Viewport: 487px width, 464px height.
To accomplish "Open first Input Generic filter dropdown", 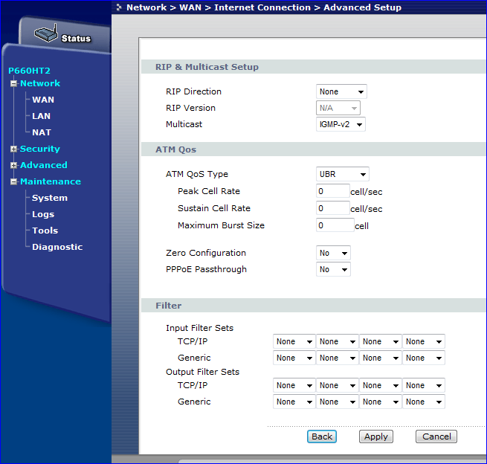I will (x=294, y=358).
